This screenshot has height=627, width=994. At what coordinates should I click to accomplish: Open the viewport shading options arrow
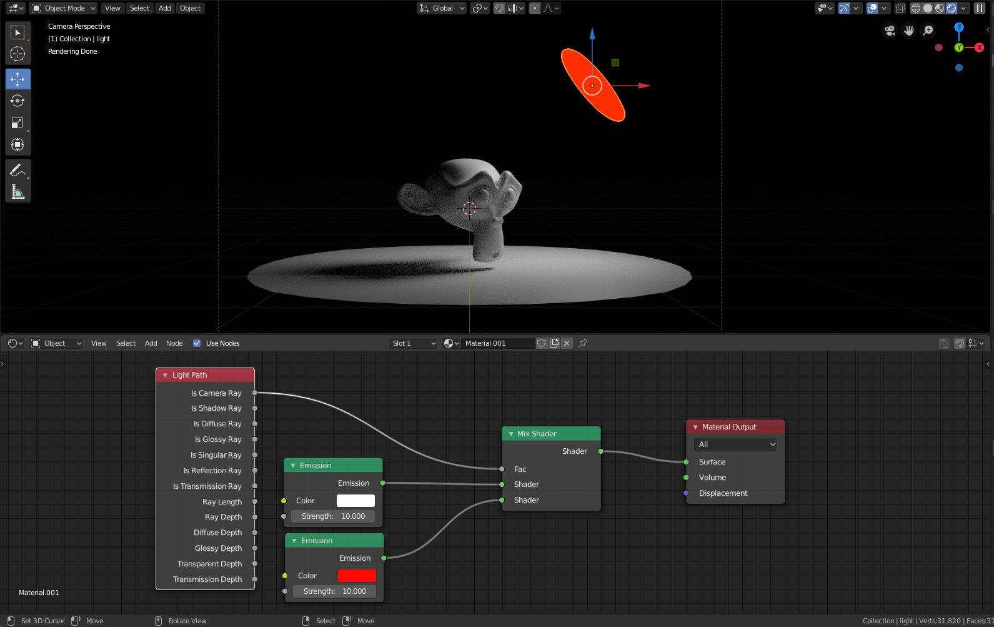[x=964, y=8]
